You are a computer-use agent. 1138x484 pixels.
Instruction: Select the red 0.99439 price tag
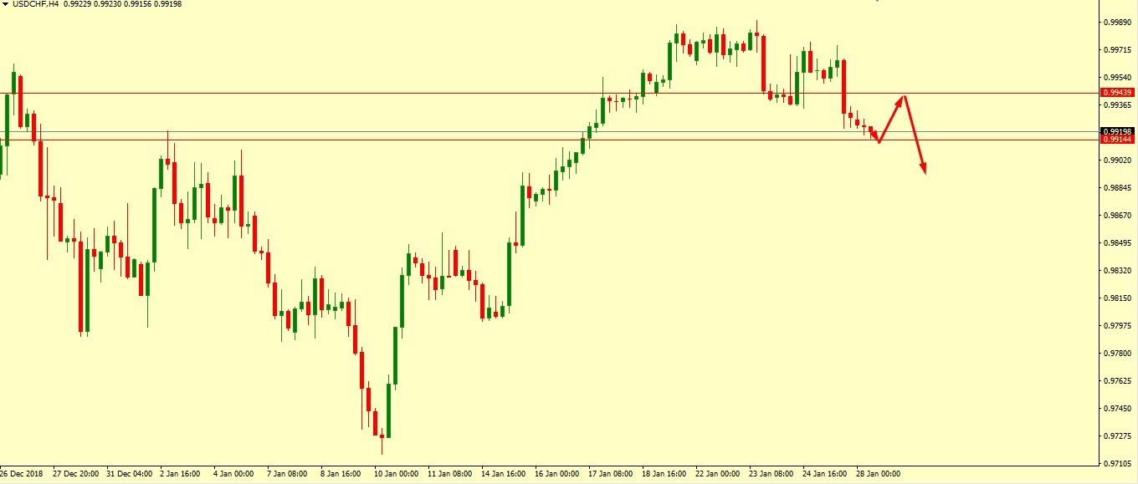(x=1117, y=93)
